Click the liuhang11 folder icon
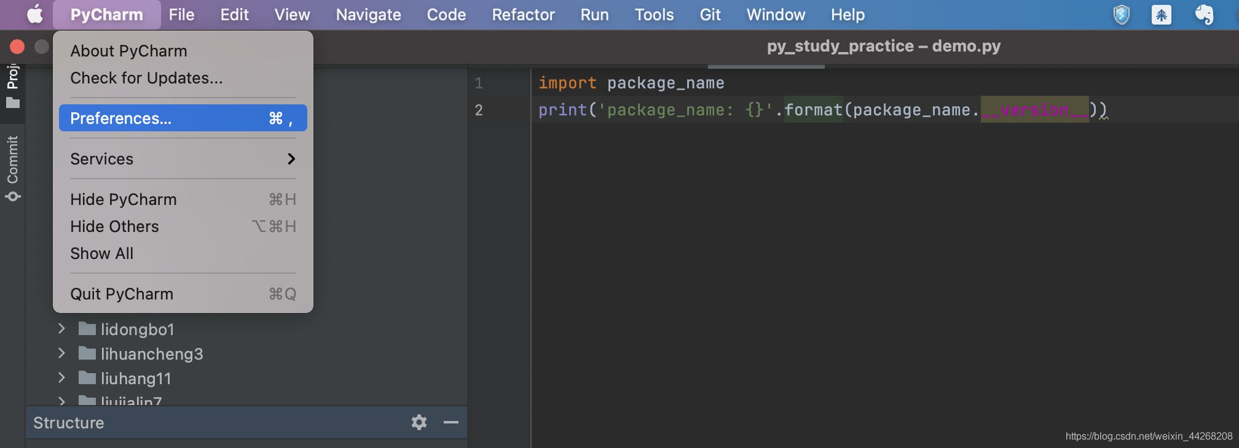1239x448 pixels. tap(87, 378)
